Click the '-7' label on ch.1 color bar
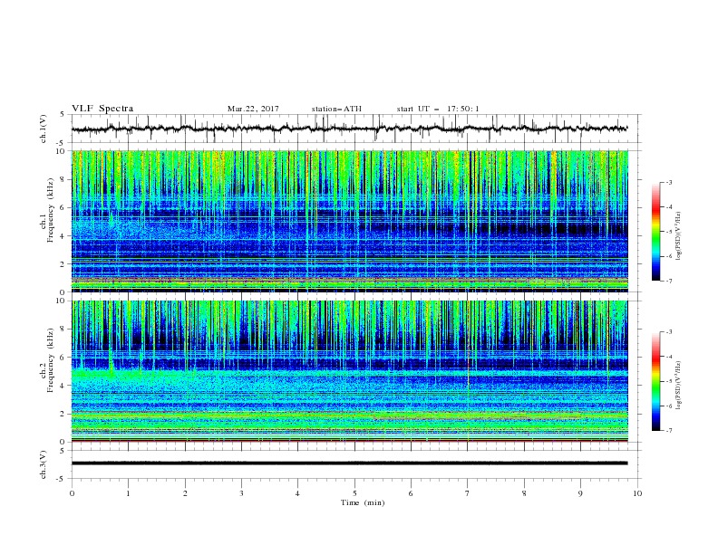The height and width of the screenshot is (554, 718). pos(669,281)
